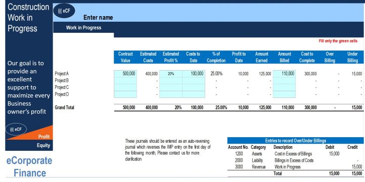Click the Costs to Date column header

click(194, 57)
